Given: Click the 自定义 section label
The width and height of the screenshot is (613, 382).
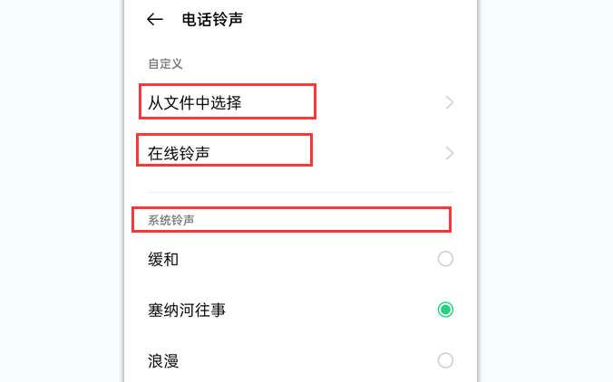Looking at the screenshot, I should coord(166,63).
